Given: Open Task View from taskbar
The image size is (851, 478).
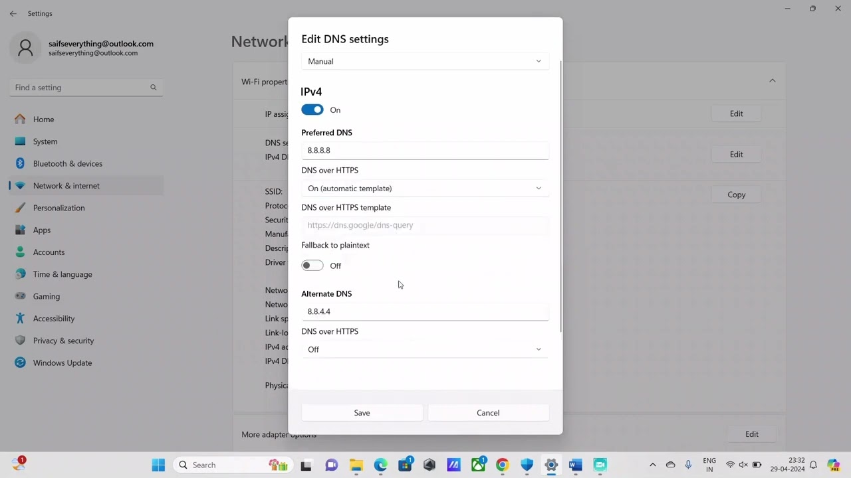Looking at the screenshot, I should (x=306, y=465).
